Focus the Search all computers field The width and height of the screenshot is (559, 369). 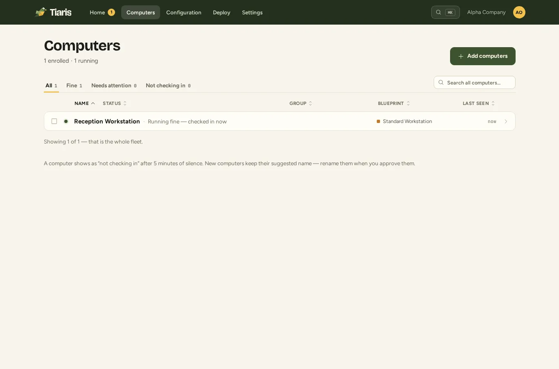point(475,82)
